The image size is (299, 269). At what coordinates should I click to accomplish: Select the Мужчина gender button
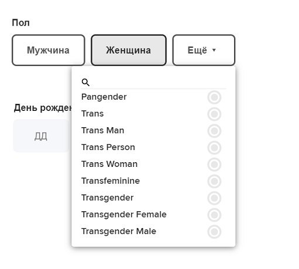click(49, 50)
